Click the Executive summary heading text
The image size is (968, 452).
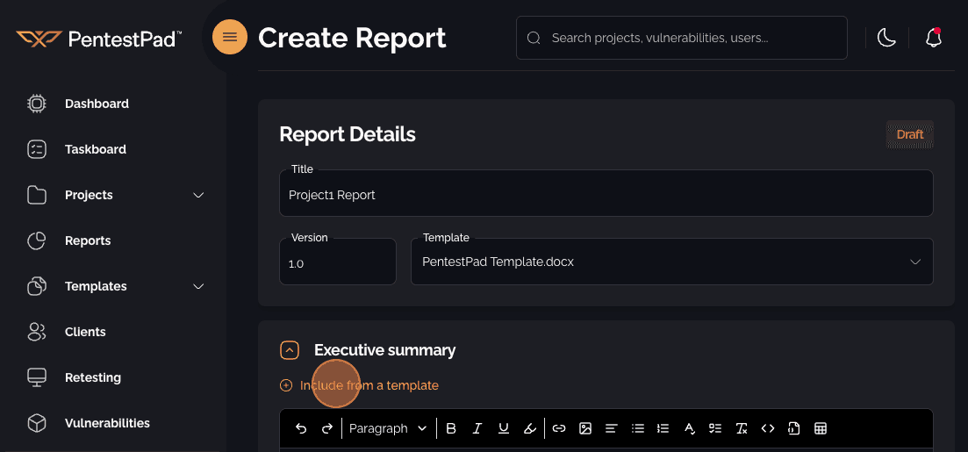click(384, 351)
